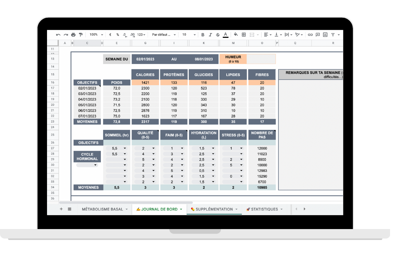The image size is (395, 262).
Task: Add a comment via toolbar icon
Action: click(318, 34)
